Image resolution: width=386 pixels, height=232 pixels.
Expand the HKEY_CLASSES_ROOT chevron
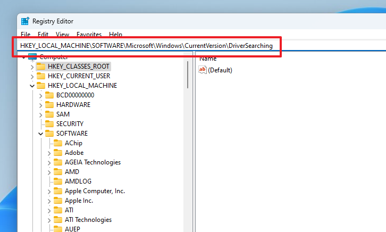[x=32, y=67]
